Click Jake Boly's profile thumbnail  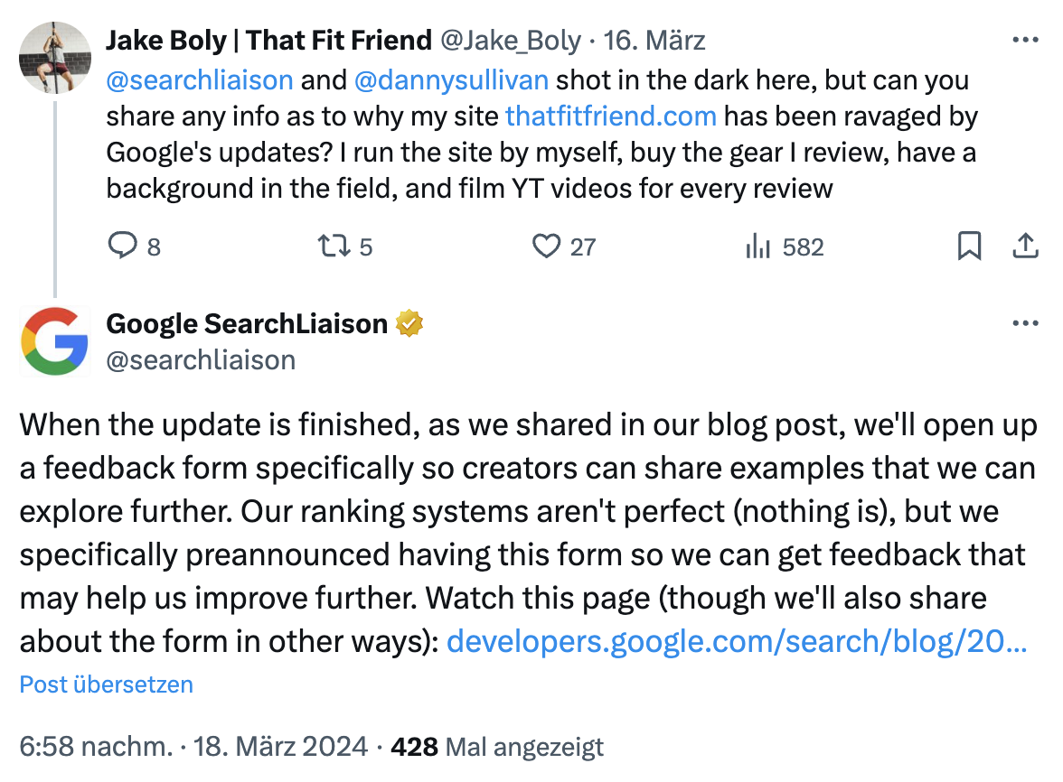(x=54, y=58)
